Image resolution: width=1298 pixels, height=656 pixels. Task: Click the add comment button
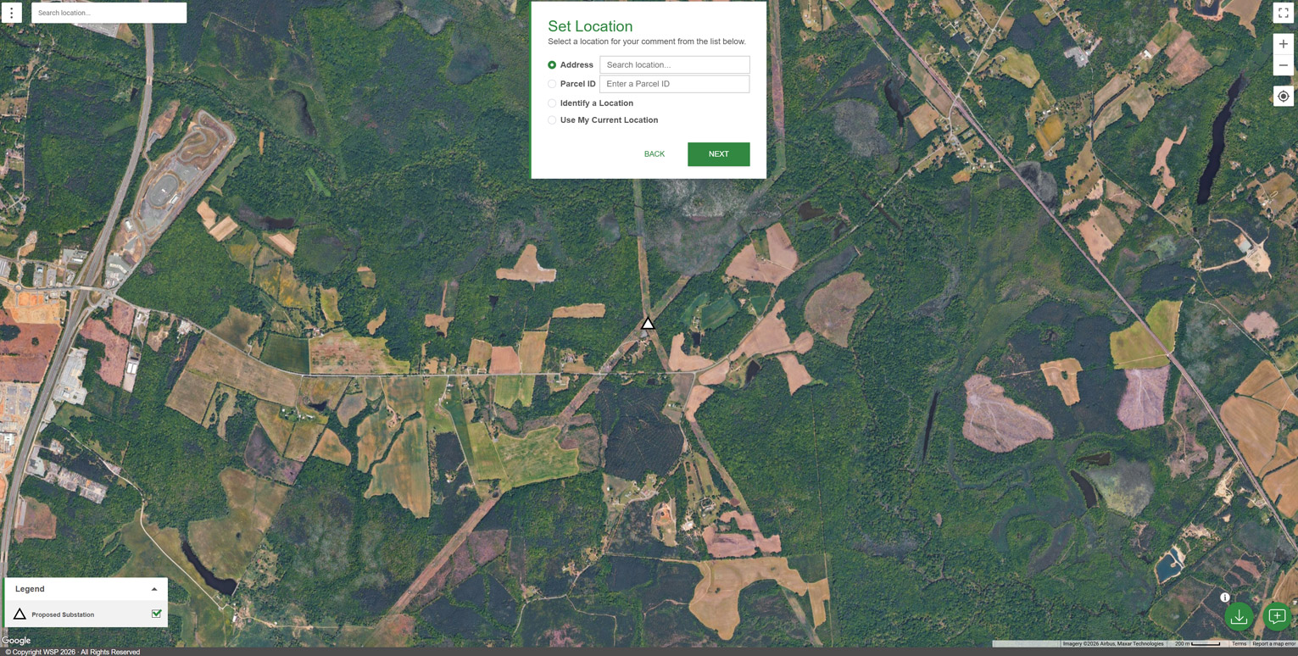tap(1277, 617)
